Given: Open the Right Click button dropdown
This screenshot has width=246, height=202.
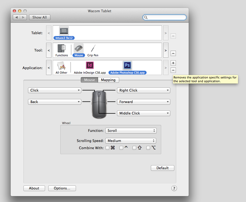Looking at the screenshot, I should click(143, 90).
